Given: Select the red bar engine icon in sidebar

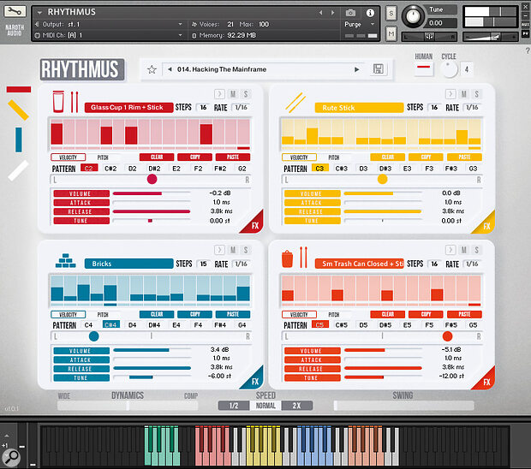Looking at the screenshot, I should click(19, 89).
